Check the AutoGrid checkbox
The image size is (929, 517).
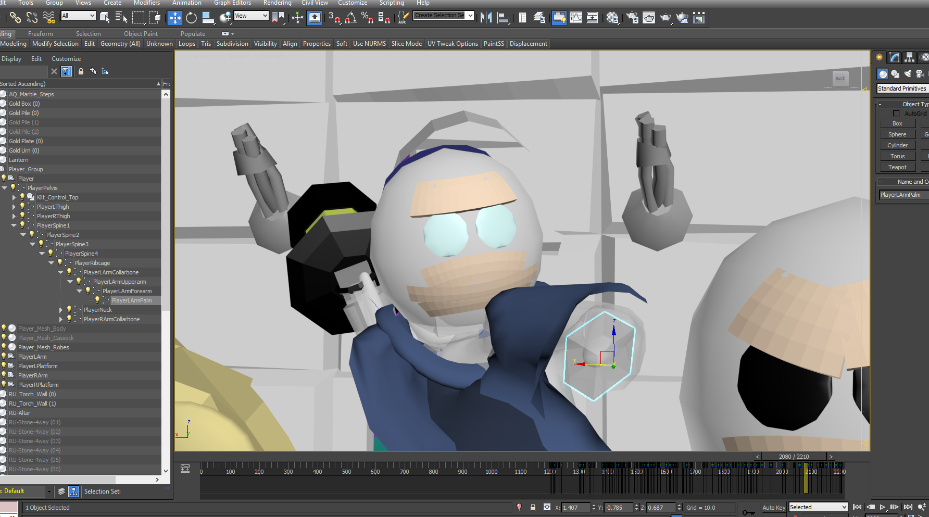(896, 113)
